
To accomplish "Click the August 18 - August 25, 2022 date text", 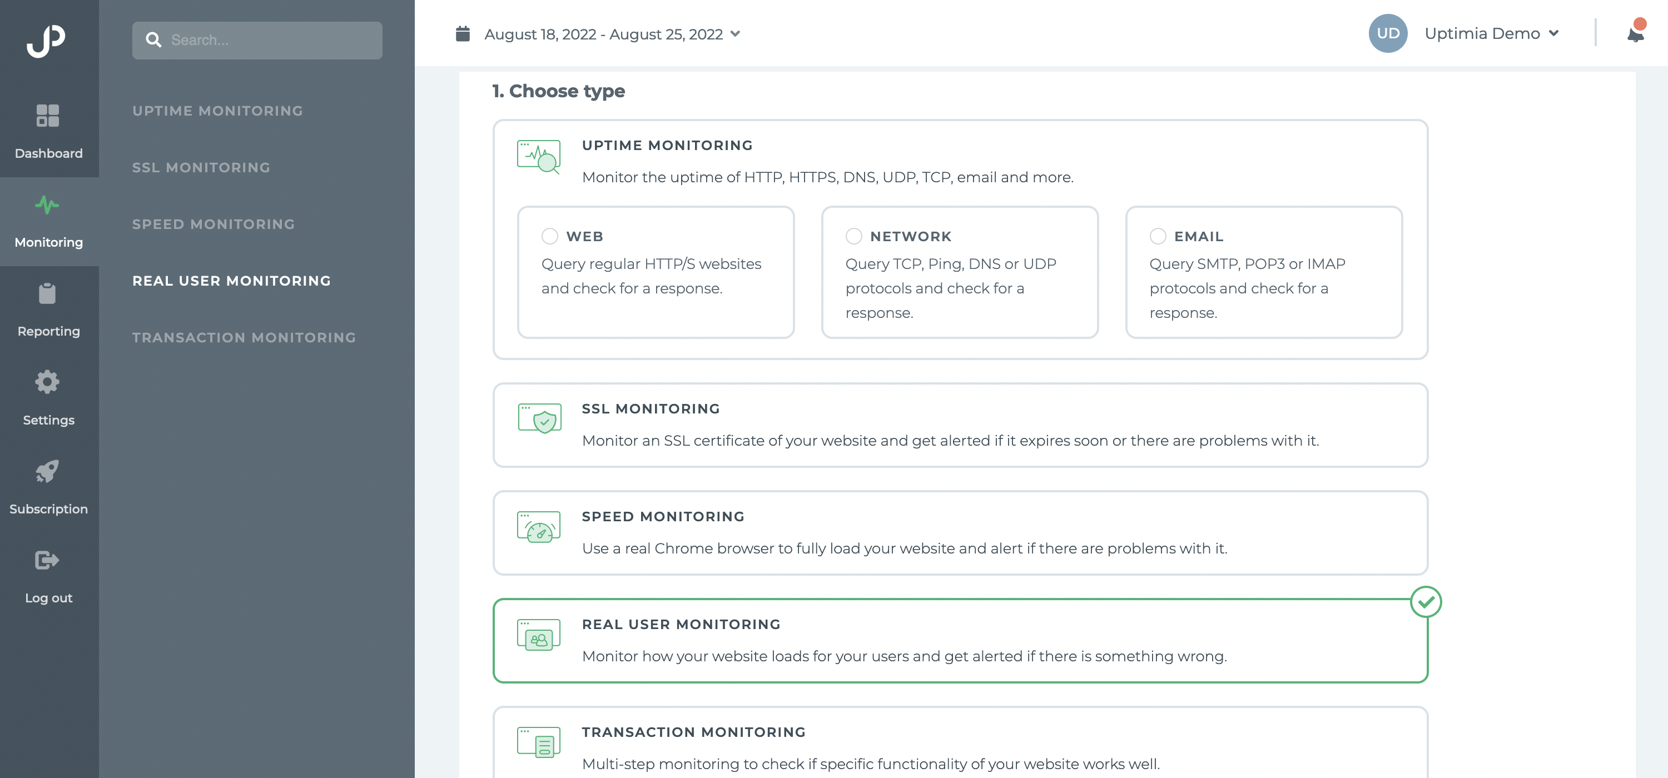I will [603, 34].
